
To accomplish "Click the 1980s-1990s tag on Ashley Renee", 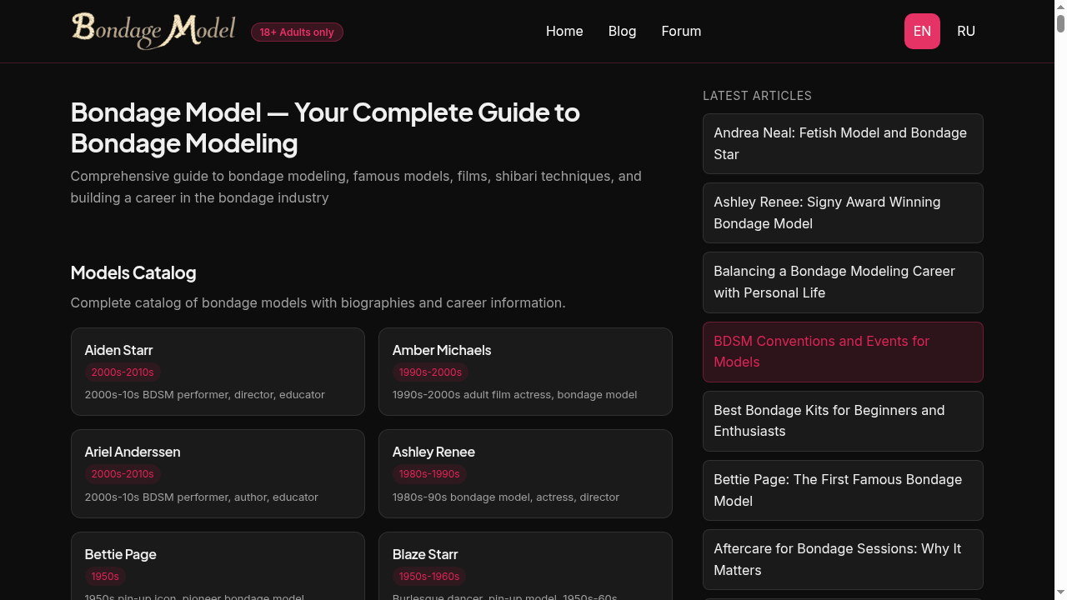I will tap(429, 474).
